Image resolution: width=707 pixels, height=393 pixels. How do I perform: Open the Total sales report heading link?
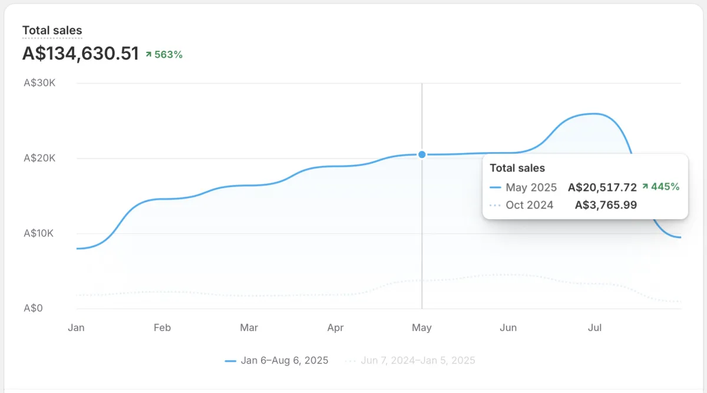point(52,31)
